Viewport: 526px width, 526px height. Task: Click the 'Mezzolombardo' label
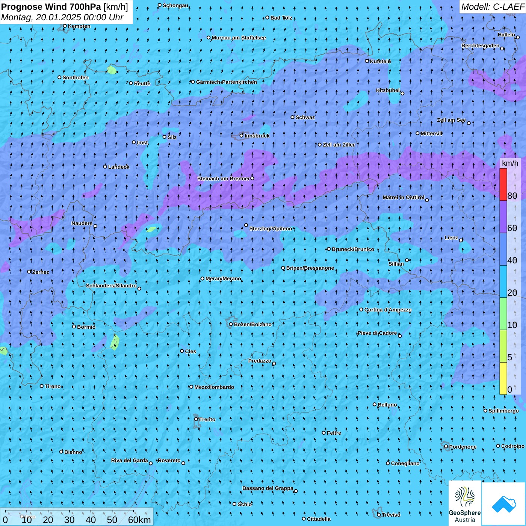coord(214,387)
